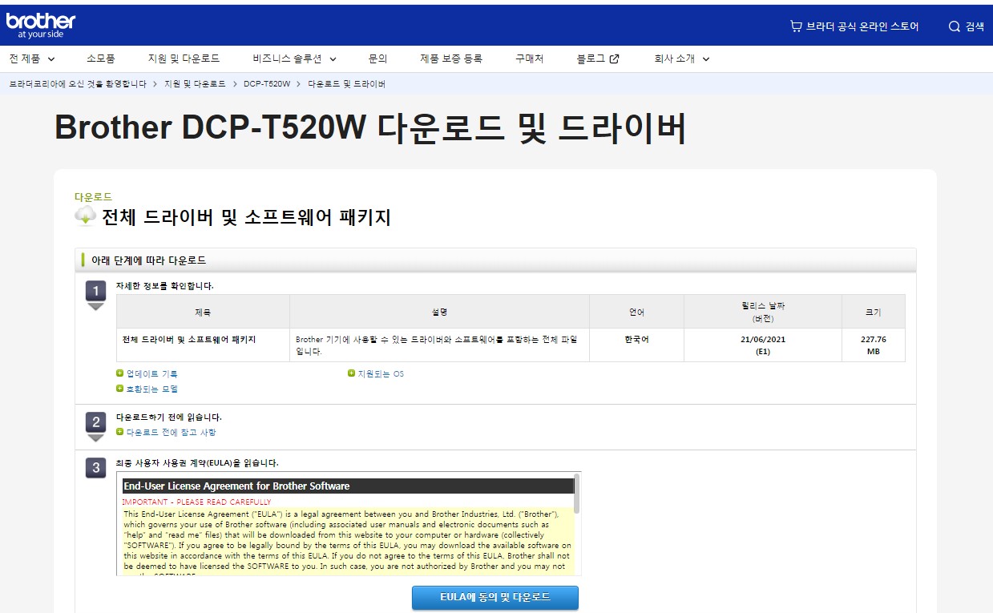993x613 pixels.
Task: Click the download cloud icon
Action: (x=85, y=216)
